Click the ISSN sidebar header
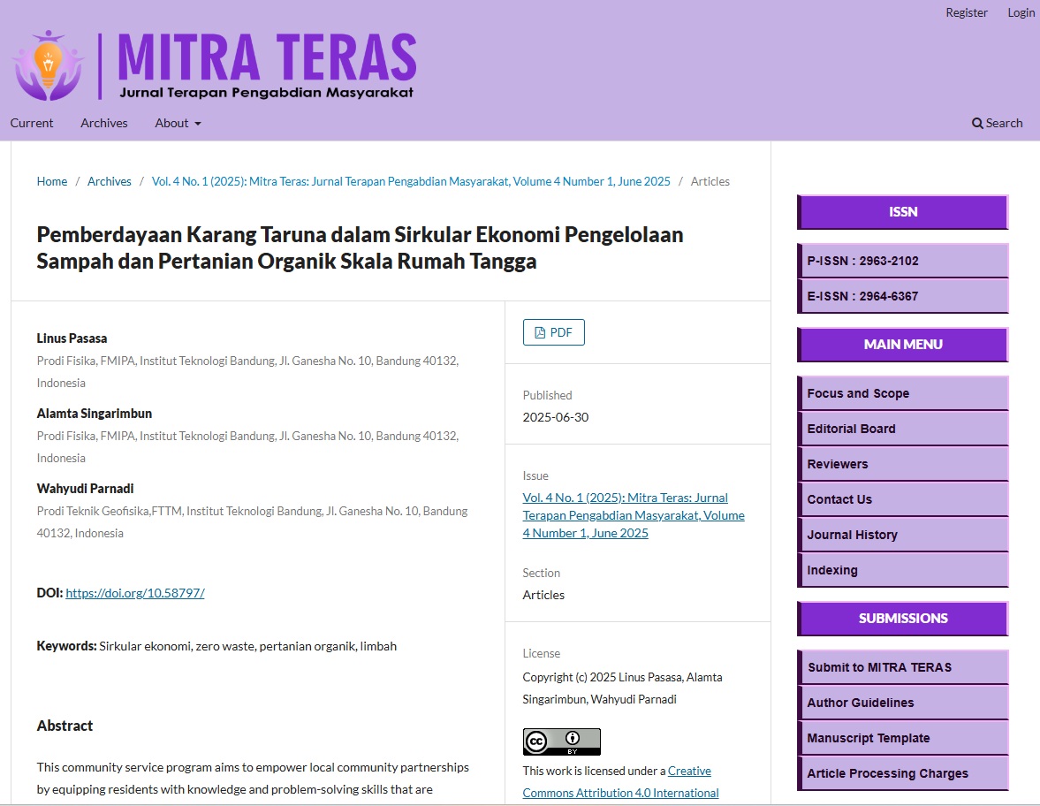The image size is (1040, 806). pyautogui.click(x=903, y=212)
